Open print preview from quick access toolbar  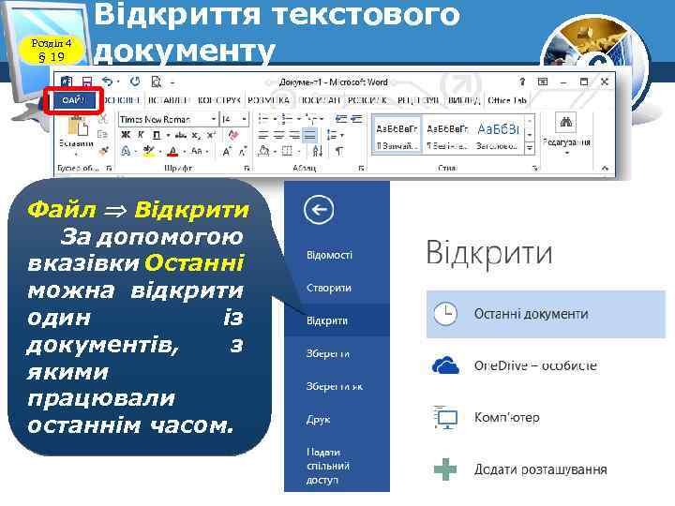click(157, 82)
